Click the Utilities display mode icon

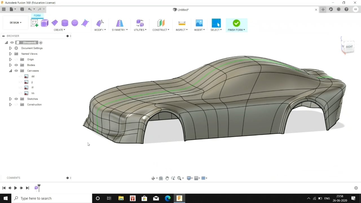140,23
